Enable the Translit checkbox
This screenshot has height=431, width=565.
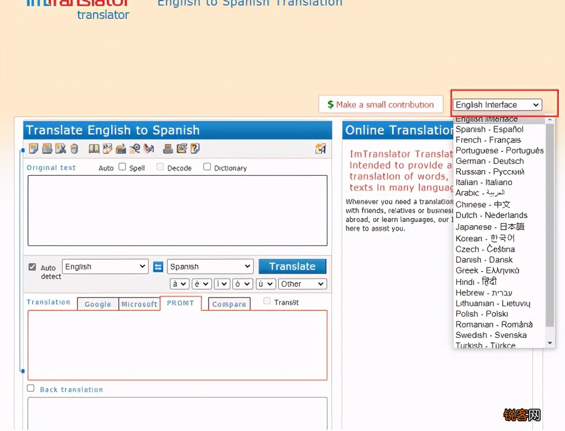[x=267, y=301]
